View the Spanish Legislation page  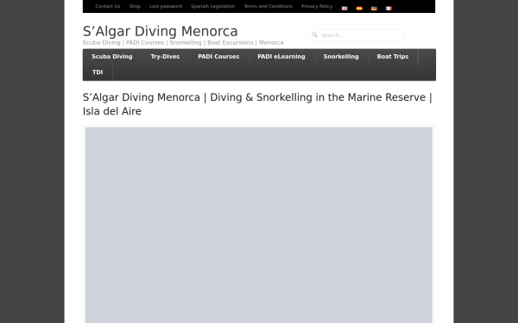click(212, 6)
